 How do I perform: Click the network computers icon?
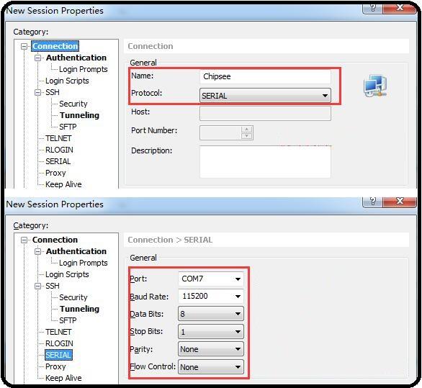(375, 86)
